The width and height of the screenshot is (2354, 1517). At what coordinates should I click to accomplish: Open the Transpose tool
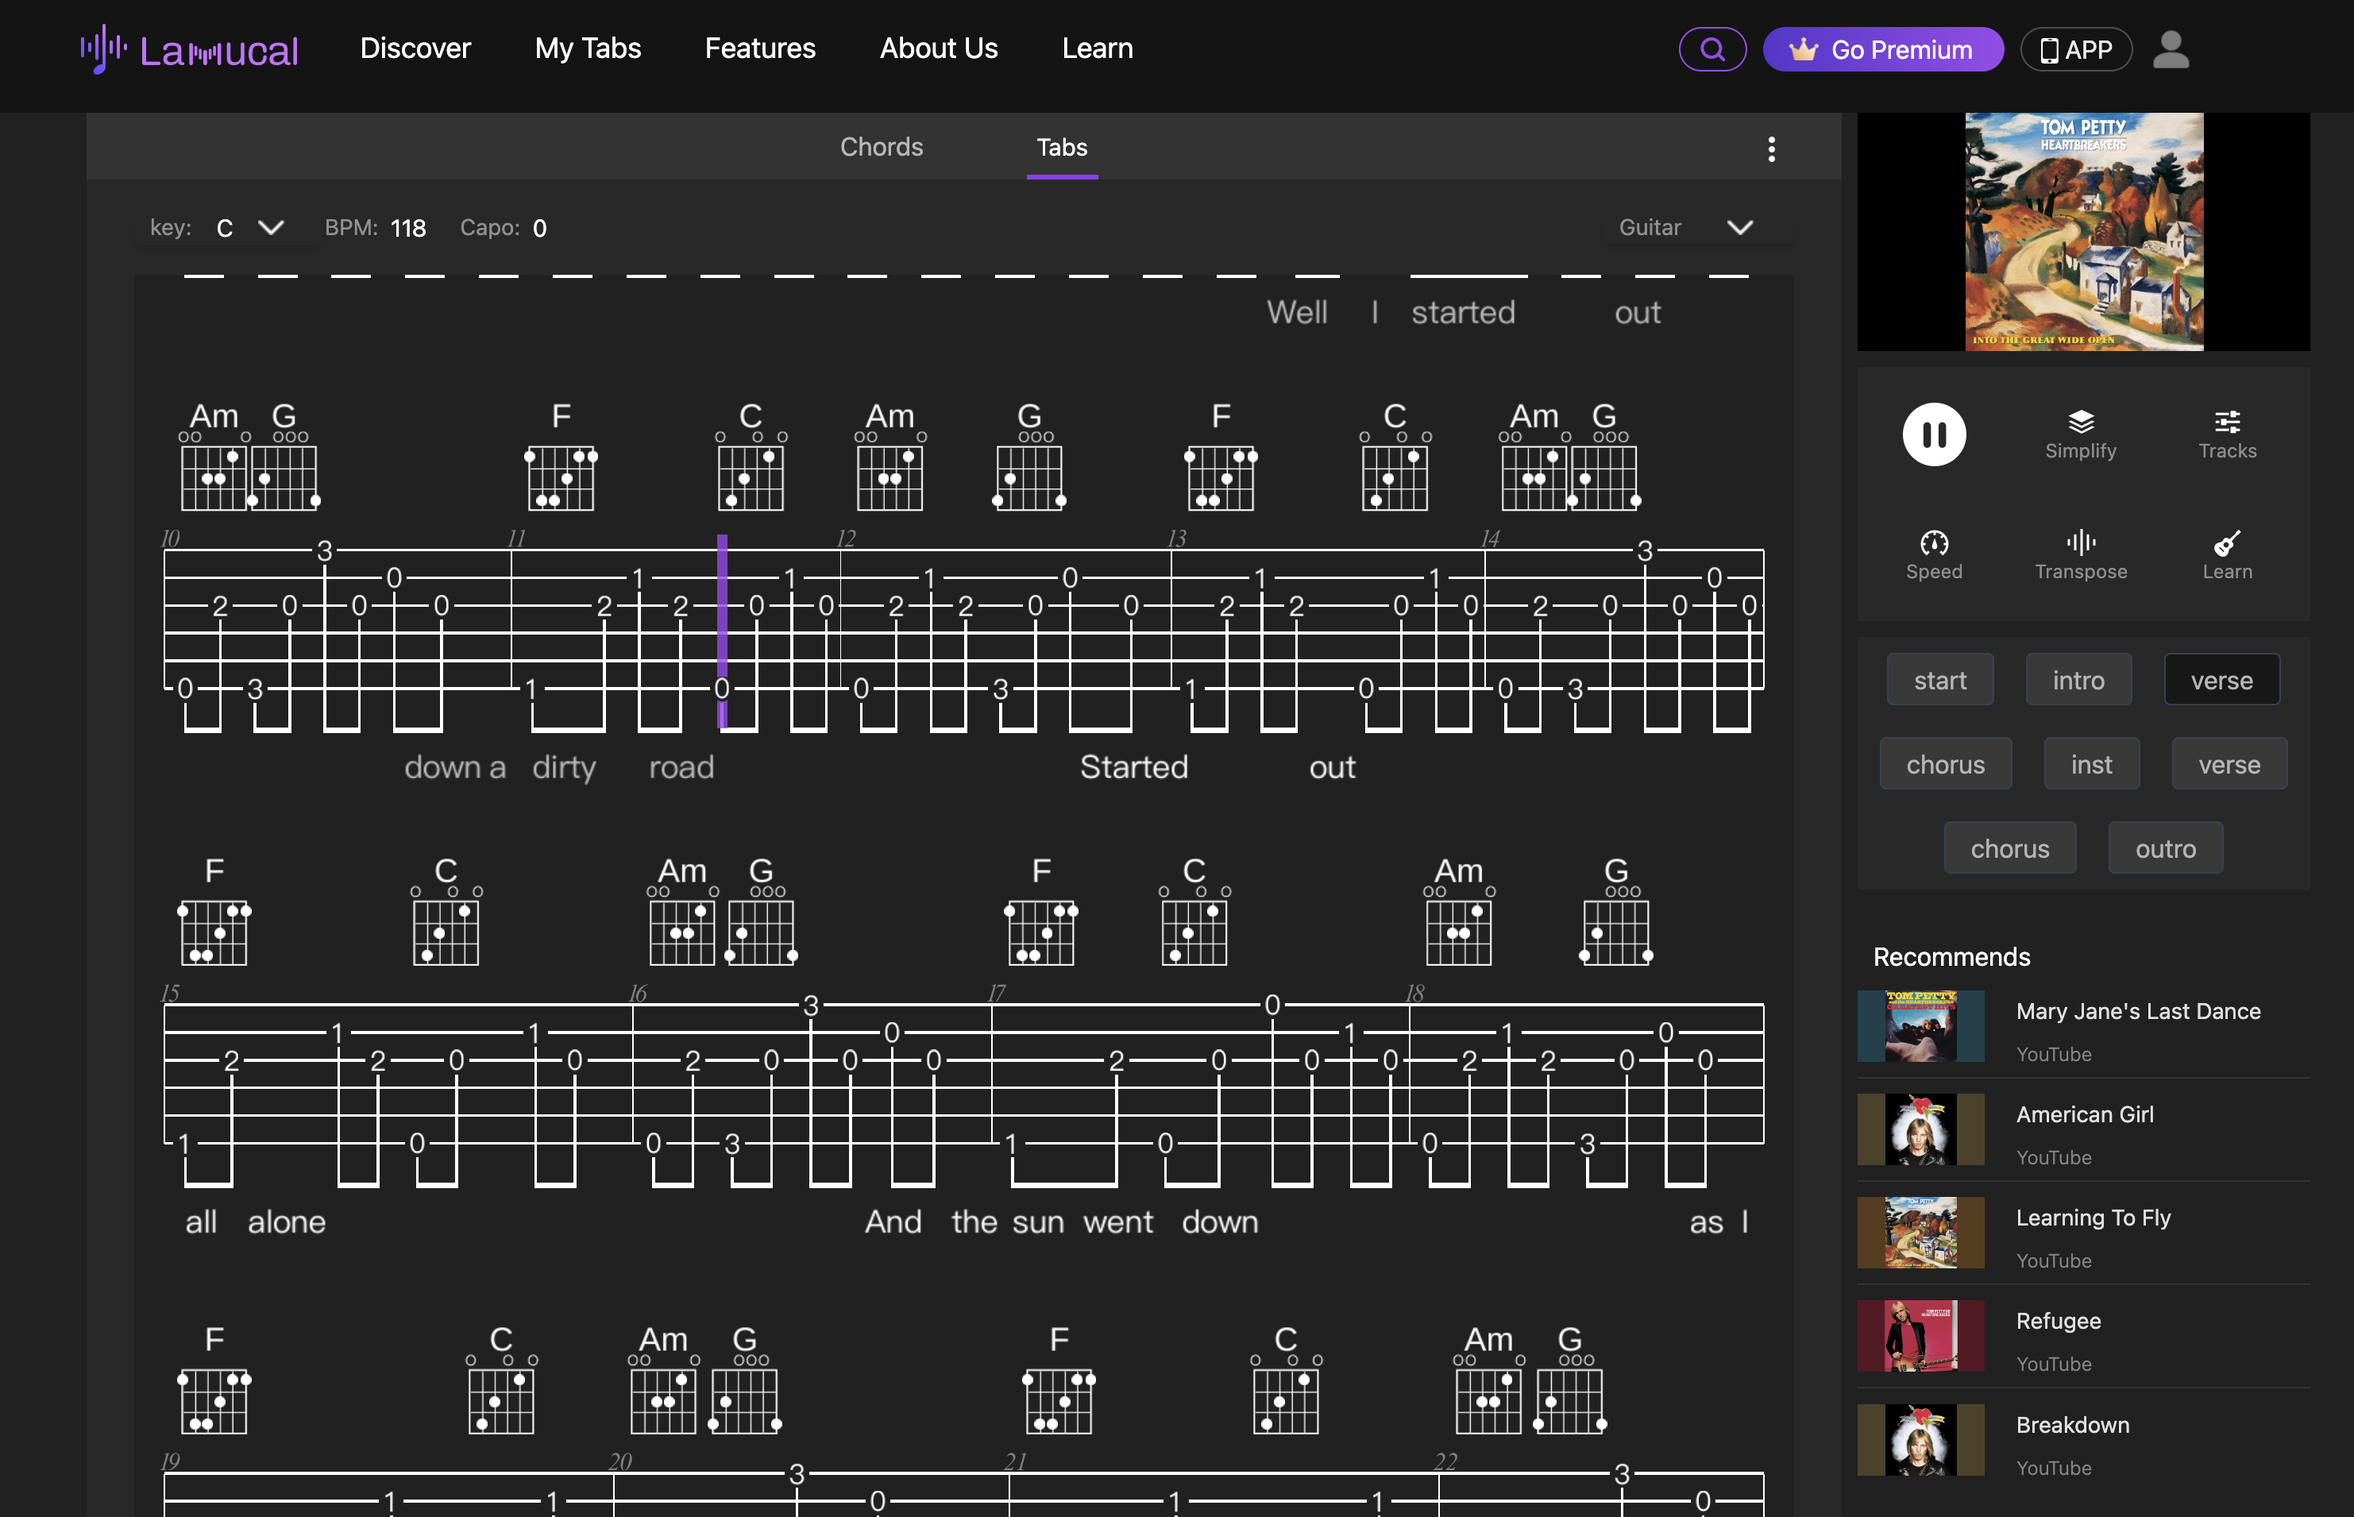(x=2079, y=554)
